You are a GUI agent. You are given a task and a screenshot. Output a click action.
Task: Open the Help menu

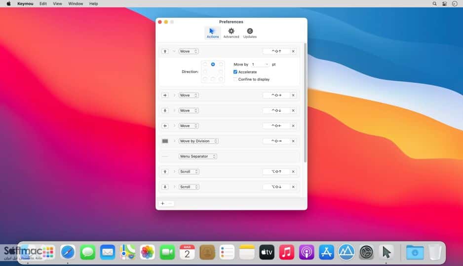click(x=94, y=4)
